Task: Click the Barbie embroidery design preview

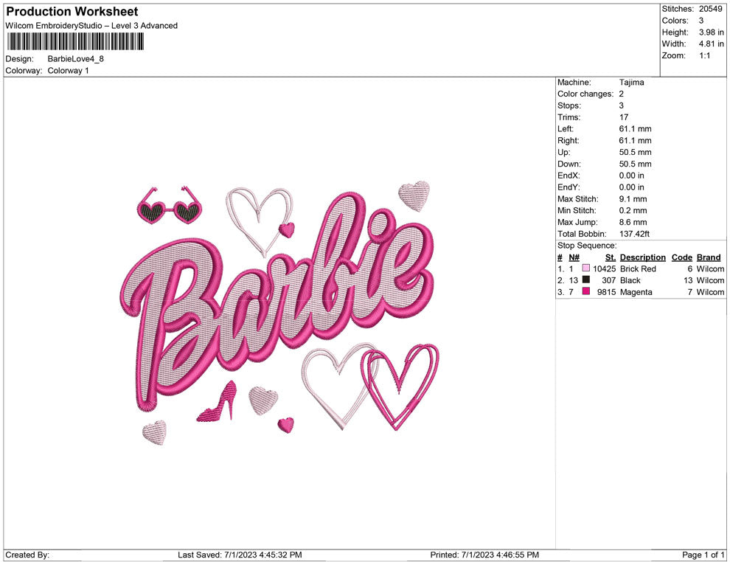Action: [x=279, y=314]
